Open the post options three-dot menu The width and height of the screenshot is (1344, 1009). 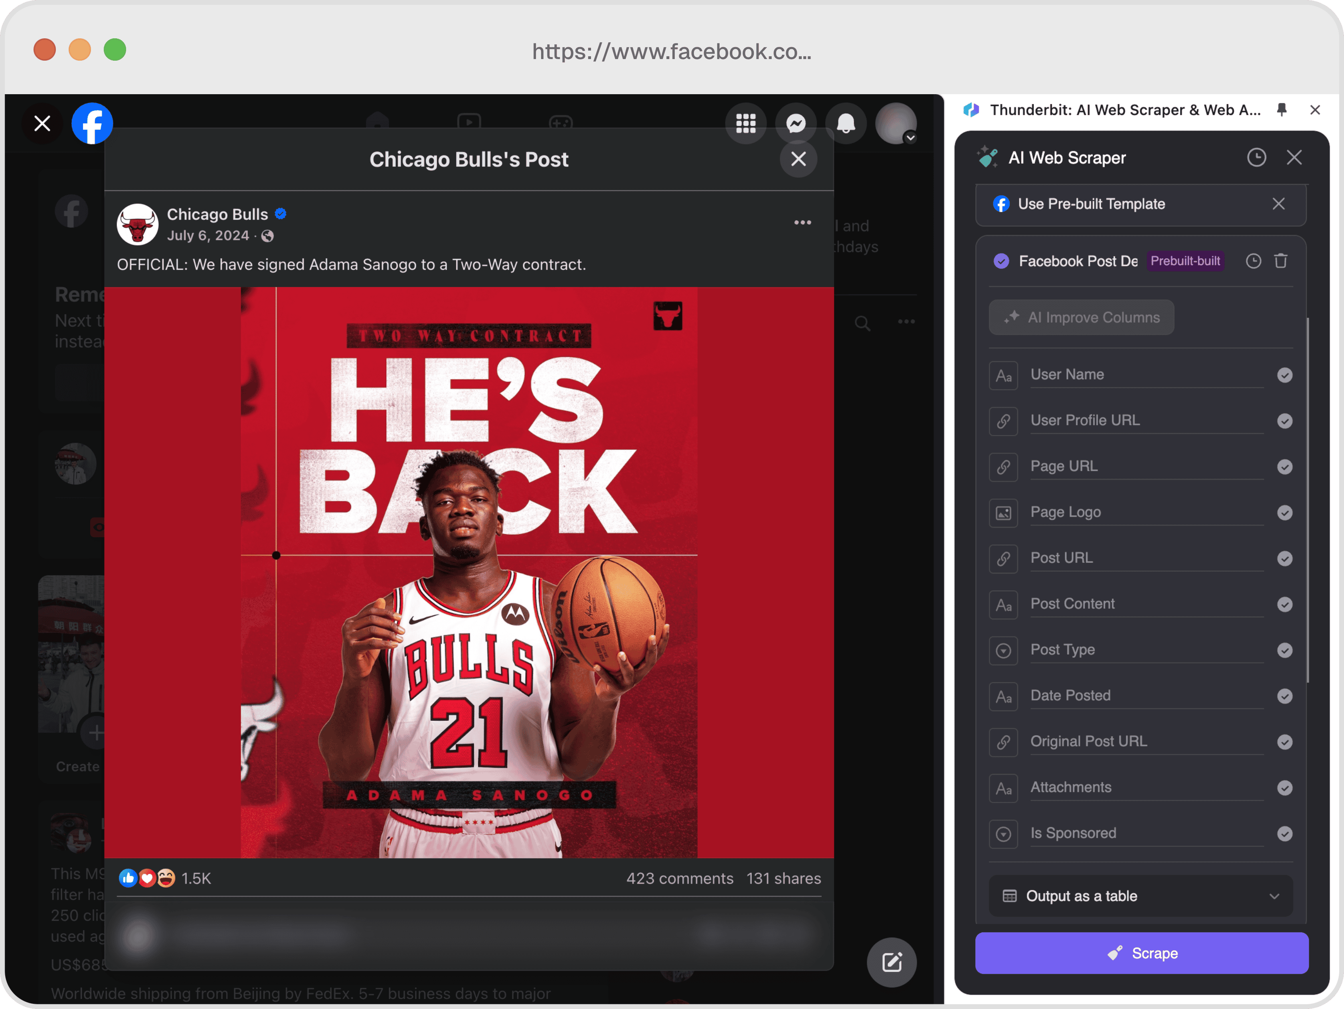(x=802, y=222)
